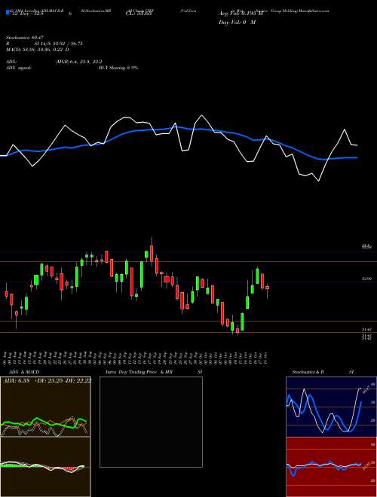Click the 'Day Vol: 0 M' text
The height and width of the screenshot is (497, 377).
(238, 22)
